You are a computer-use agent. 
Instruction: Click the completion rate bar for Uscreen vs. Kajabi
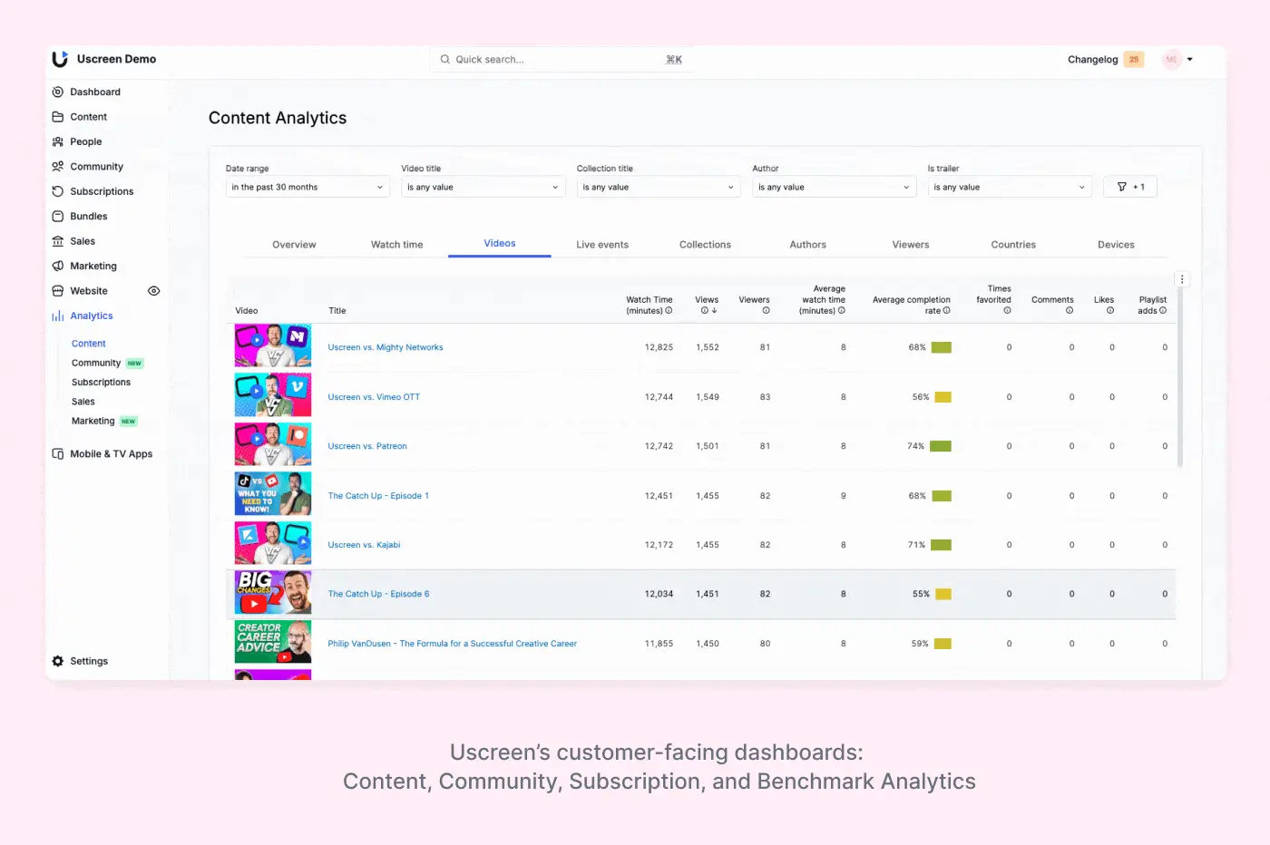(941, 544)
